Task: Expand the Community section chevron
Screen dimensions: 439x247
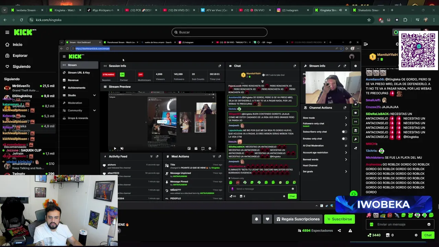Action: tap(94, 110)
